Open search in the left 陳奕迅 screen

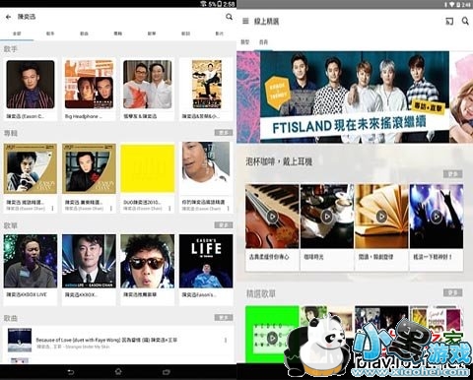229,17
